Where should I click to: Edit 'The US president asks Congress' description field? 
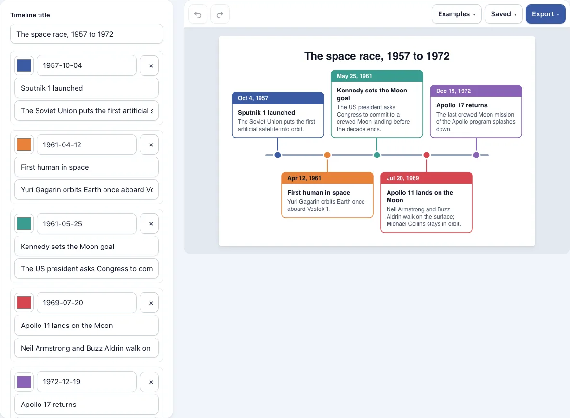click(87, 269)
